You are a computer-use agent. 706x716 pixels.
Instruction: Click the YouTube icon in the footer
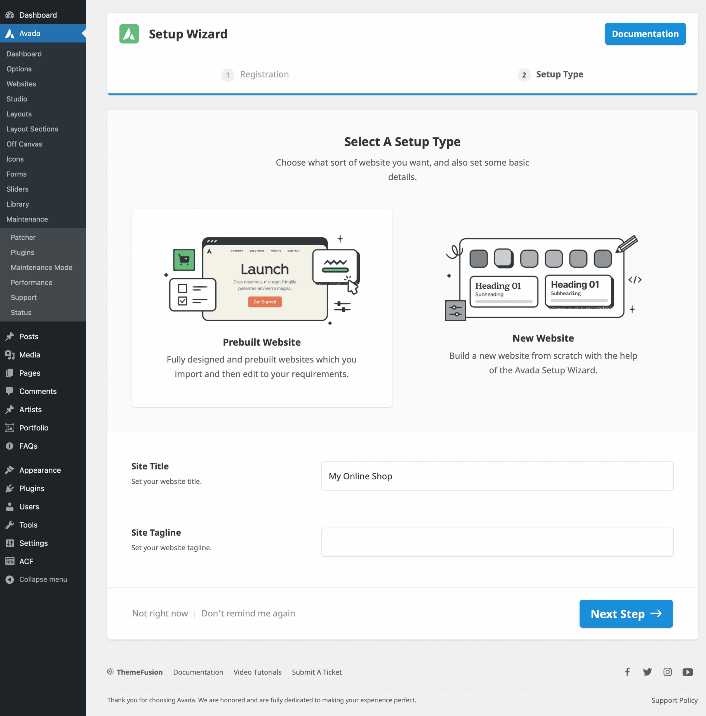[688, 672]
